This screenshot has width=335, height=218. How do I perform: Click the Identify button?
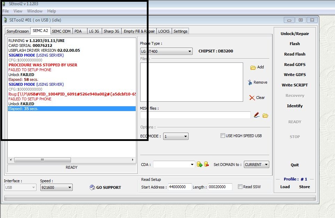[x=295, y=106]
